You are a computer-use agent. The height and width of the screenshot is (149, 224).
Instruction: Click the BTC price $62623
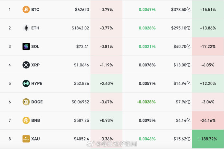(x=82, y=9)
